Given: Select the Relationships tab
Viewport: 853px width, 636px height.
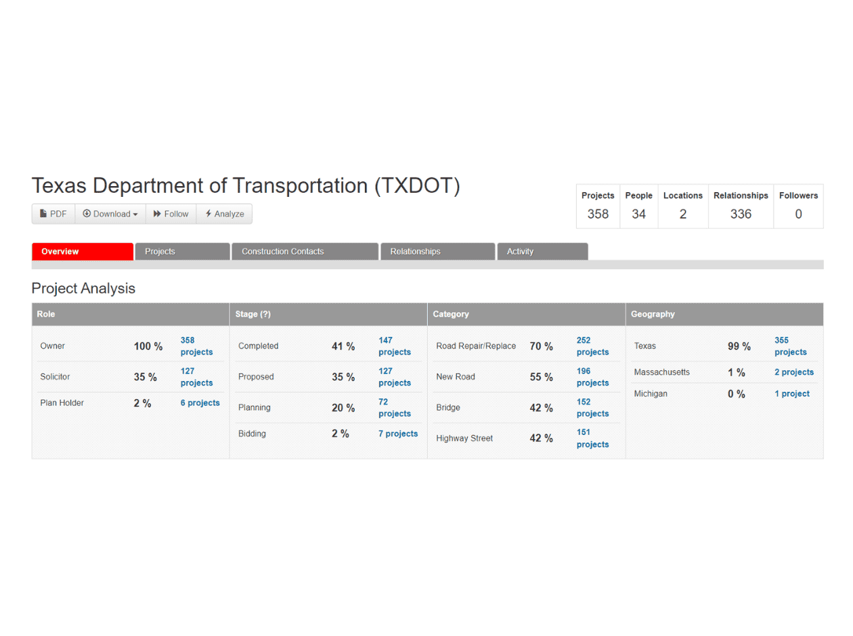Looking at the screenshot, I should tap(415, 252).
